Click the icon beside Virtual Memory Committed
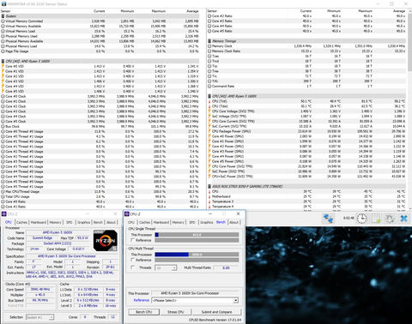The image size is (412, 324). click(x=3, y=21)
